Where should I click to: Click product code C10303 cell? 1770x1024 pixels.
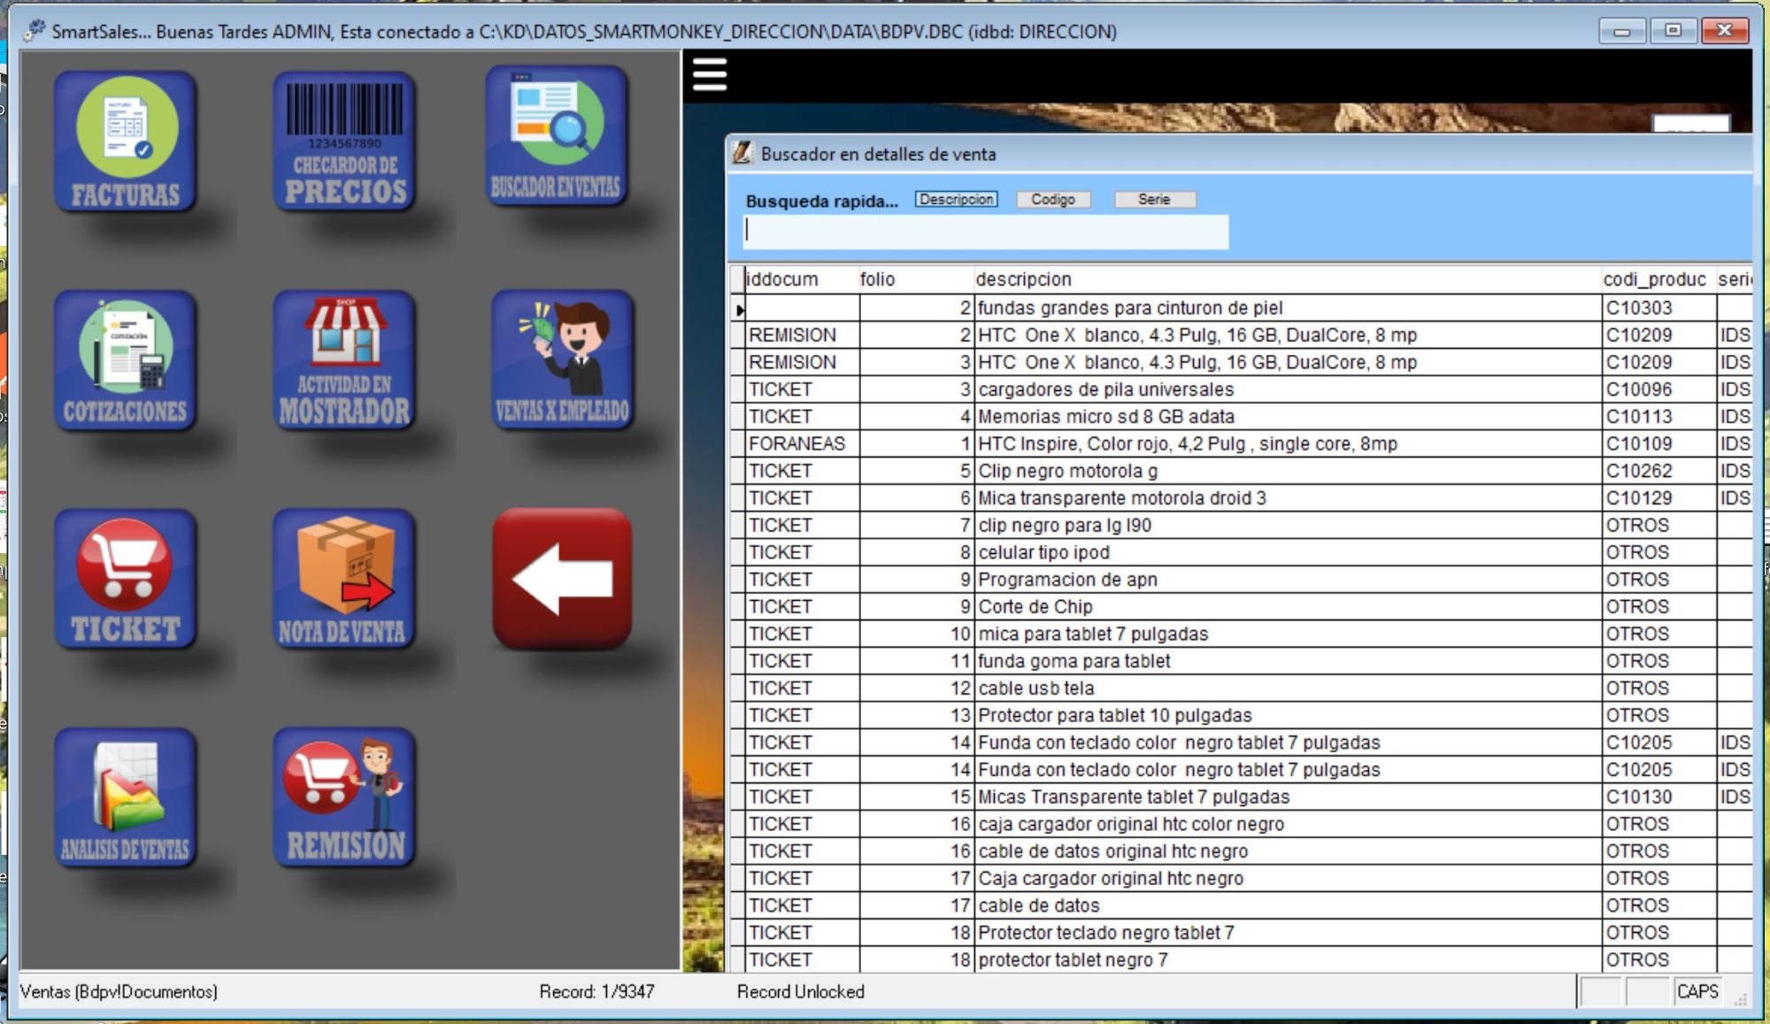pos(1658,308)
